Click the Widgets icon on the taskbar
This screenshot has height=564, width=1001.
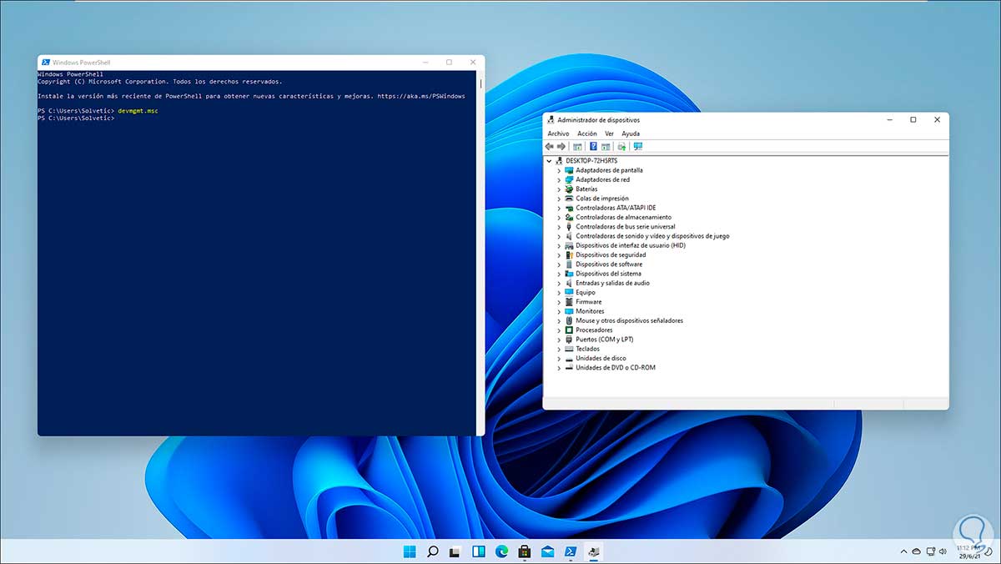pos(479,551)
